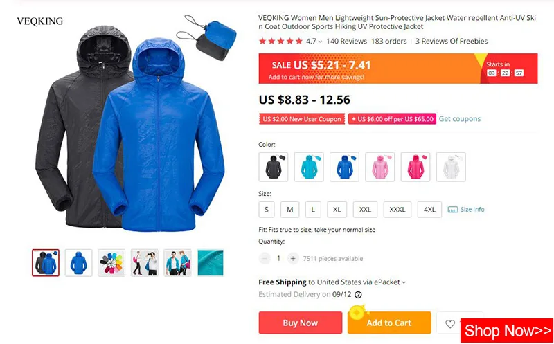
Task: Click the delivery help question mark icon
Action: tap(358, 295)
